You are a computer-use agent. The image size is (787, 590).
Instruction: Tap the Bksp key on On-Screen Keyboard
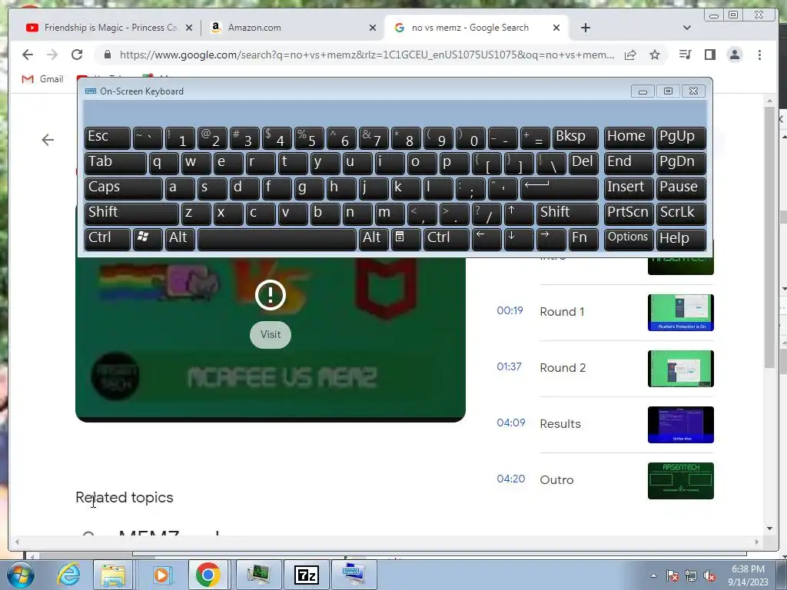coord(575,138)
